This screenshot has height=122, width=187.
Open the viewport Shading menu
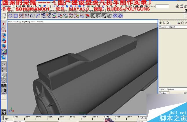click(x=17, y=22)
